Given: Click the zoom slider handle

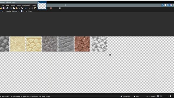Looking at the screenshot, I should click(x=170, y=96).
